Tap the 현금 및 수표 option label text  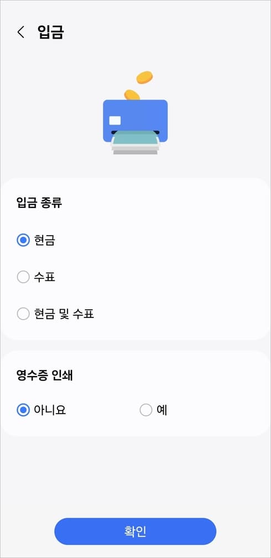pos(64,314)
